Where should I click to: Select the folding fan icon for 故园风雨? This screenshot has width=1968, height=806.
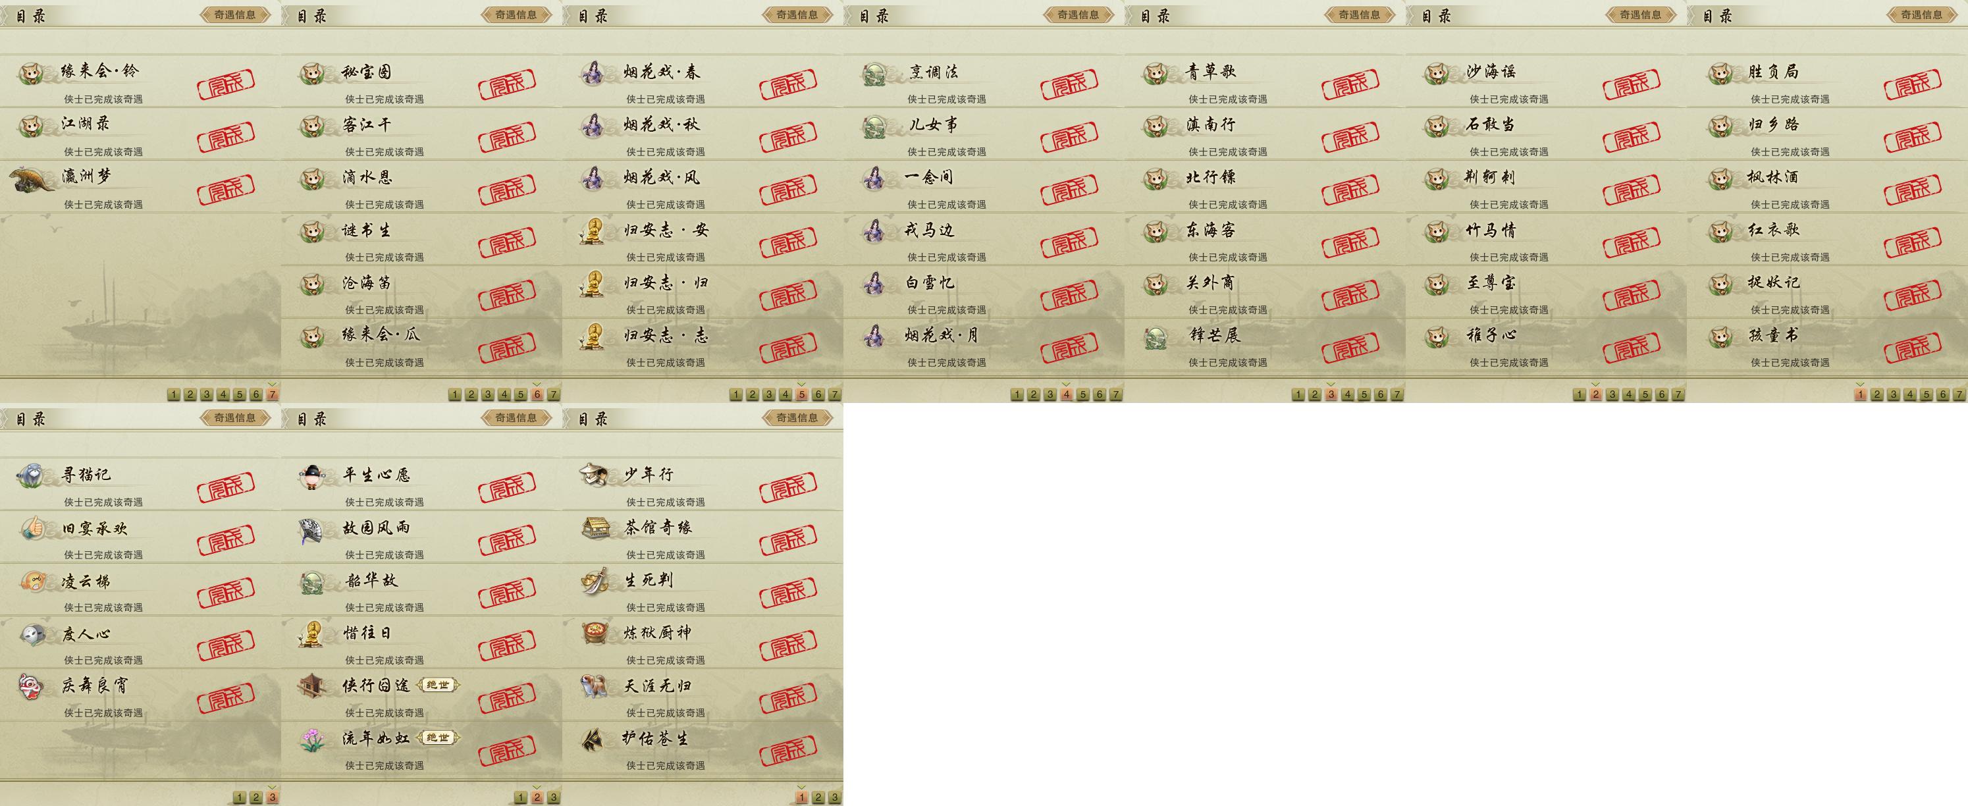(313, 528)
